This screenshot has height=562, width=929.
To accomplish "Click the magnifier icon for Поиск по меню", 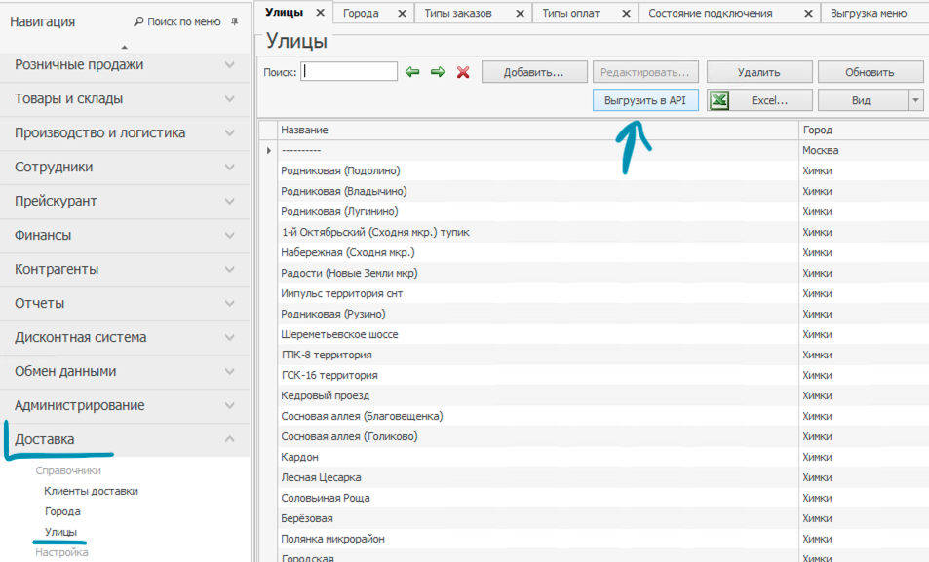I will tap(138, 21).
